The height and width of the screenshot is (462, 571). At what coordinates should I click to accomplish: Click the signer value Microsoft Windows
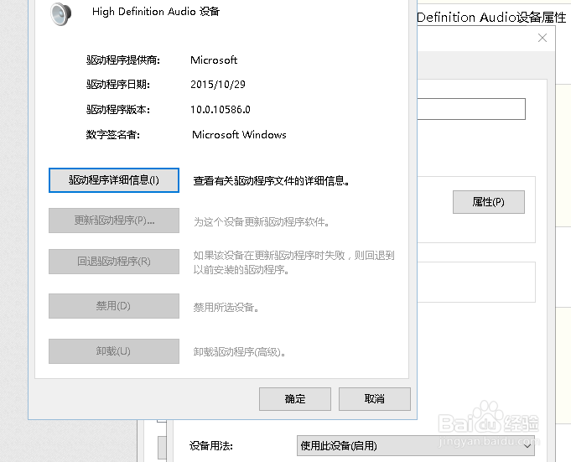point(239,135)
